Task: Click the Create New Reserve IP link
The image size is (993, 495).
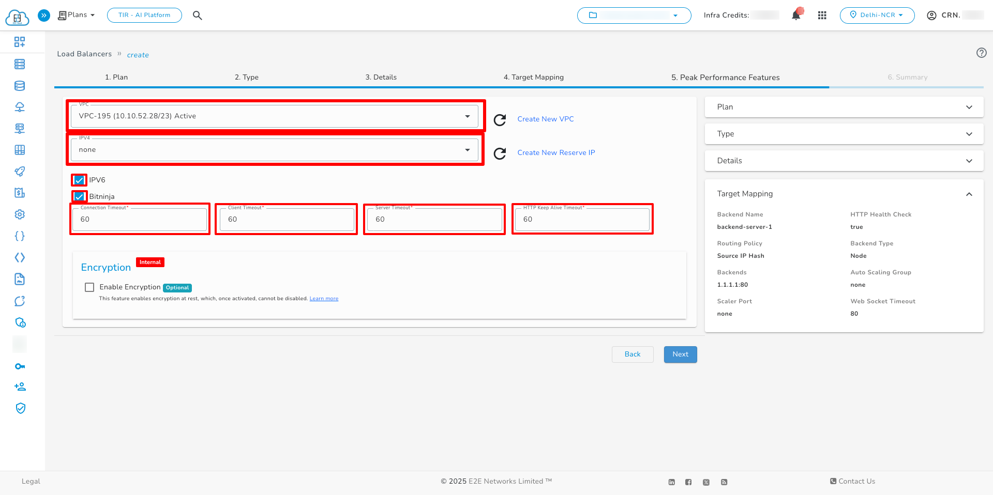Action: tap(555, 152)
